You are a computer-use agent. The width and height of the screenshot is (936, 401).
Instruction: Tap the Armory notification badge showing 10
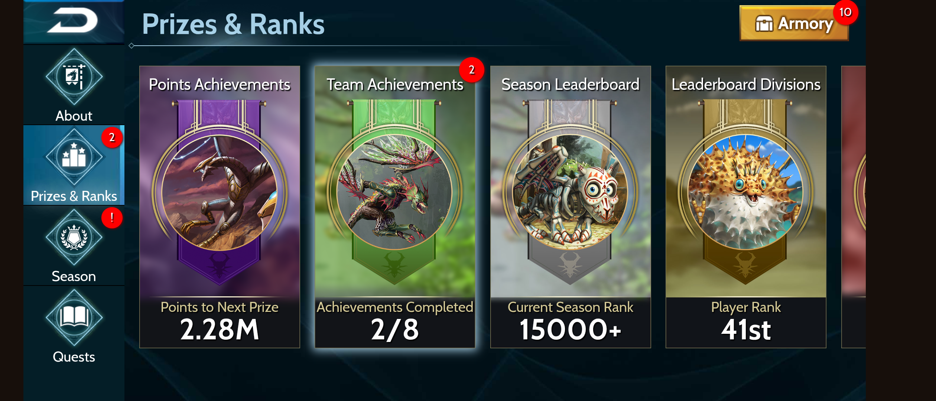[845, 12]
